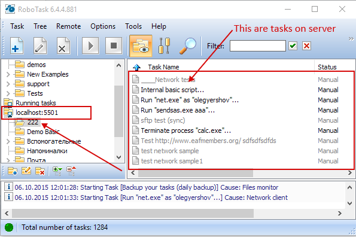Click the Total number of tasks status text
The image size is (356, 237).
click(x=65, y=227)
